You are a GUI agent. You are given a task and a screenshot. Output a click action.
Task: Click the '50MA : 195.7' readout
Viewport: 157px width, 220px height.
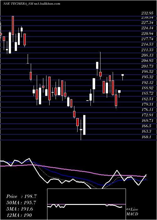21,203
